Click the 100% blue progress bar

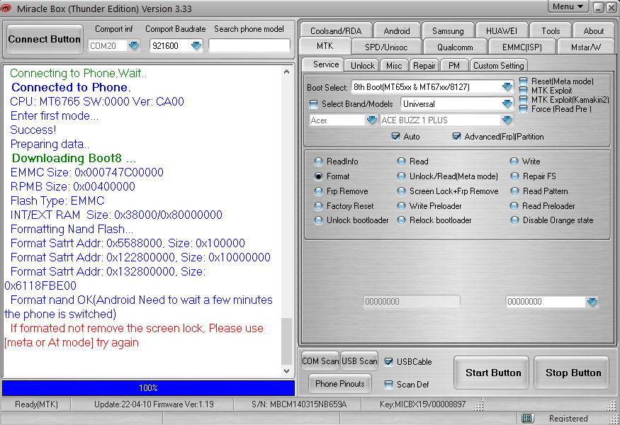click(148, 388)
